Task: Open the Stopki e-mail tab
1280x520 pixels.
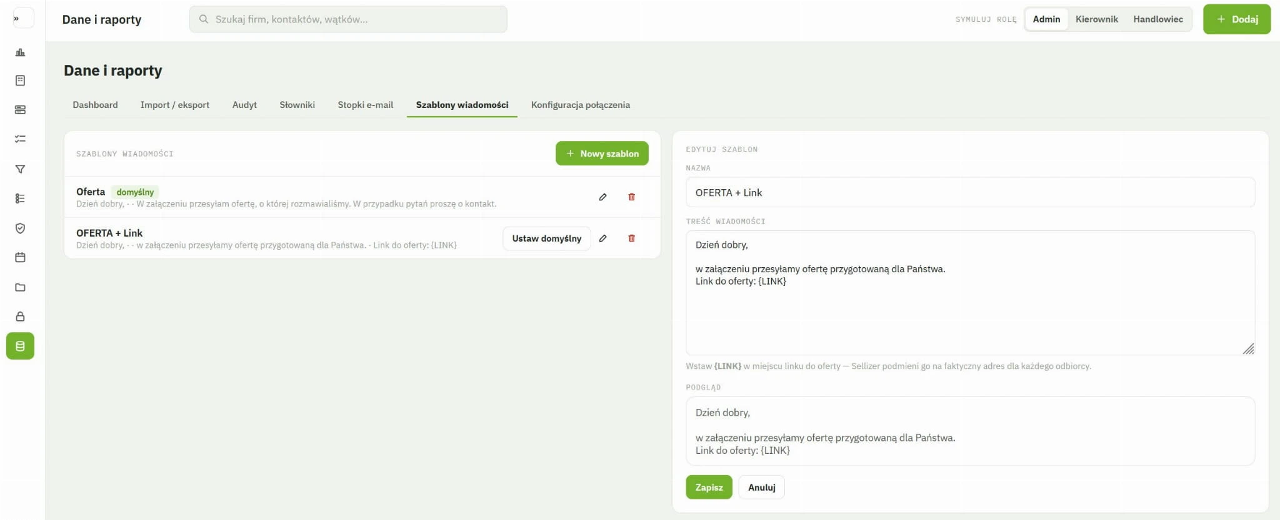Action: point(365,105)
